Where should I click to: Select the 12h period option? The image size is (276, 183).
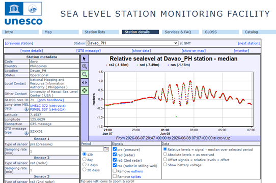tap(85, 154)
